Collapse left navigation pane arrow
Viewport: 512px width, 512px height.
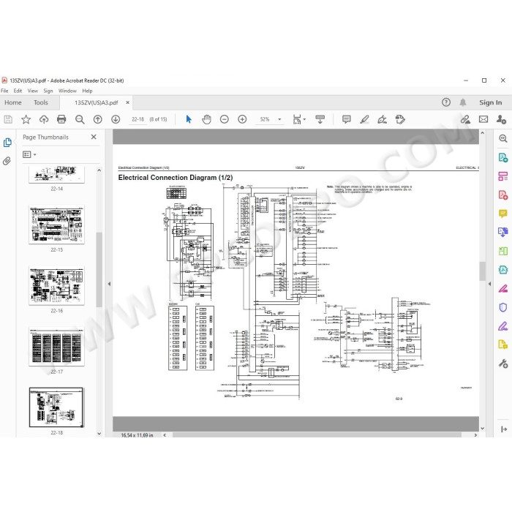[109, 284]
